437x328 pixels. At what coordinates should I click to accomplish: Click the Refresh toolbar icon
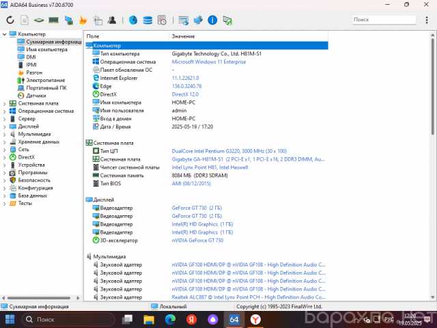tap(10, 20)
